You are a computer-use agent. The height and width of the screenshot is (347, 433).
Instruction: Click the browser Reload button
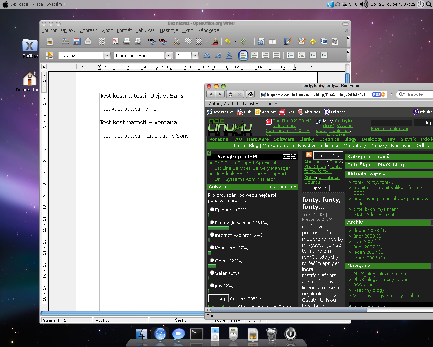pyautogui.click(x=230, y=94)
